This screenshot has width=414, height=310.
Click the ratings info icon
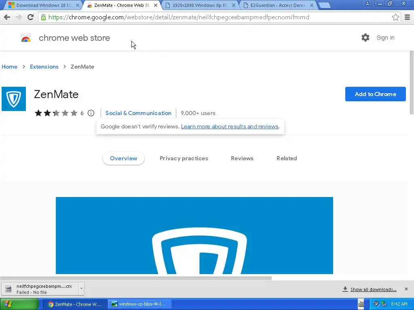[91, 113]
